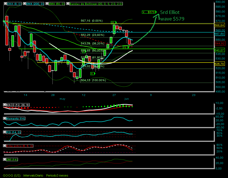Screen dimensions: 228x178
Task: Select the 544,92 current price tag
Action: click(x=219, y=43)
